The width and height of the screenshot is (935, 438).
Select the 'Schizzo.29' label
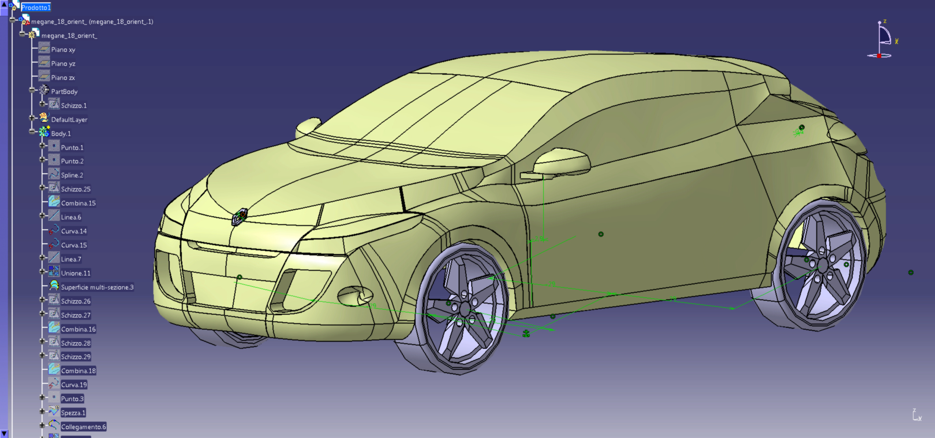click(76, 357)
